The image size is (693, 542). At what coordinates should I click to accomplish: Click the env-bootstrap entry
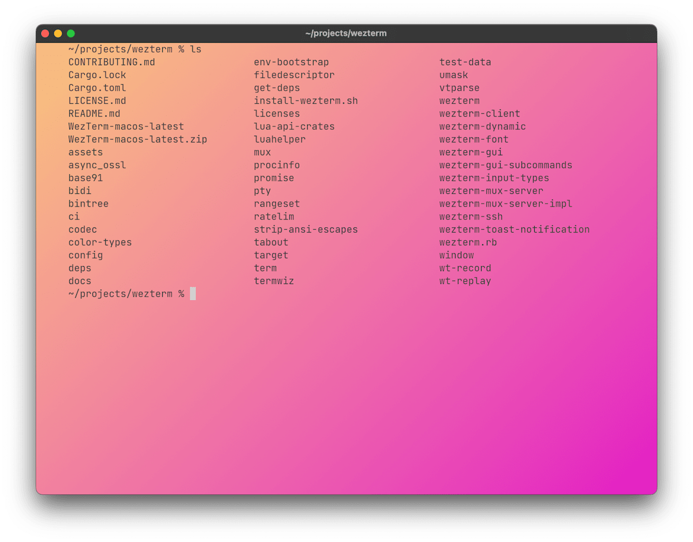tap(291, 62)
